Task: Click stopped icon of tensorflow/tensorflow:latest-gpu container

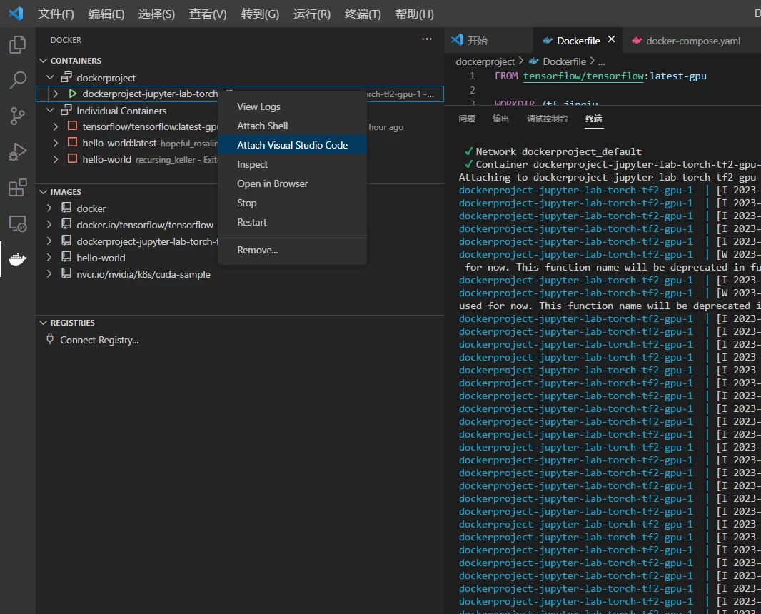Action: point(72,126)
